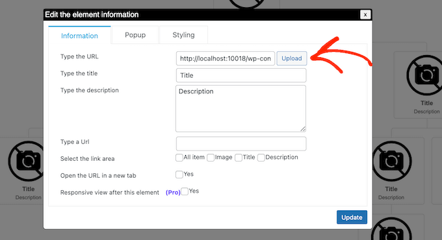The width and height of the screenshot is (442, 240).
Task: Click the 'Select the link area' label
Action: [x=87, y=159]
